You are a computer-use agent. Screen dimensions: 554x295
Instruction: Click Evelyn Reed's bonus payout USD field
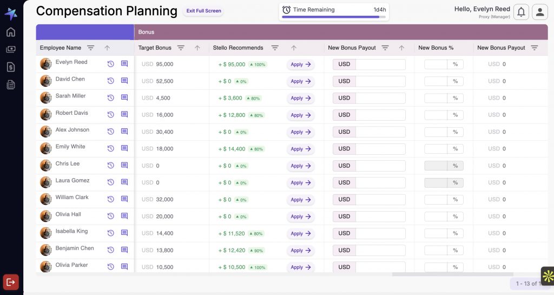pos(380,64)
